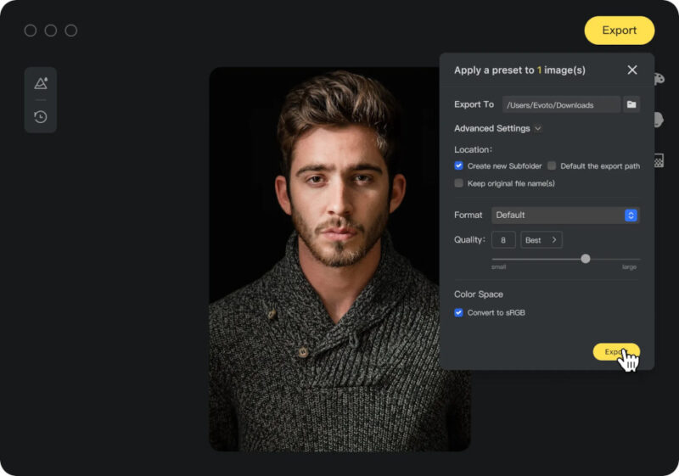Click the first window control circle
Image resolution: width=679 pixels, height=476 pixels.
31,31
